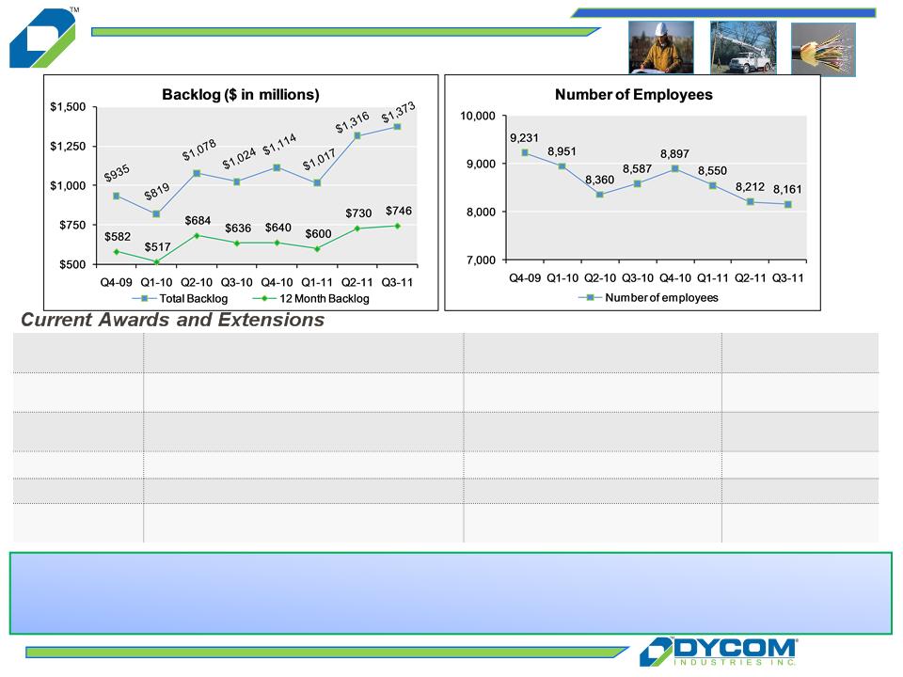Click the $1,373 total backlog data label

(x=398, y=113)
